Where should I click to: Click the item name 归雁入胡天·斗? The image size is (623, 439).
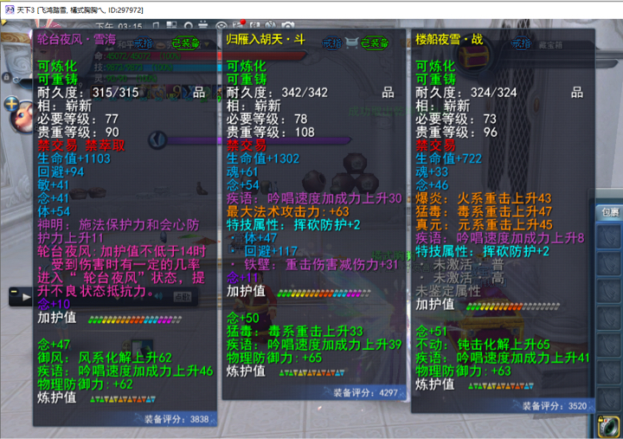(x=266, y=39)
